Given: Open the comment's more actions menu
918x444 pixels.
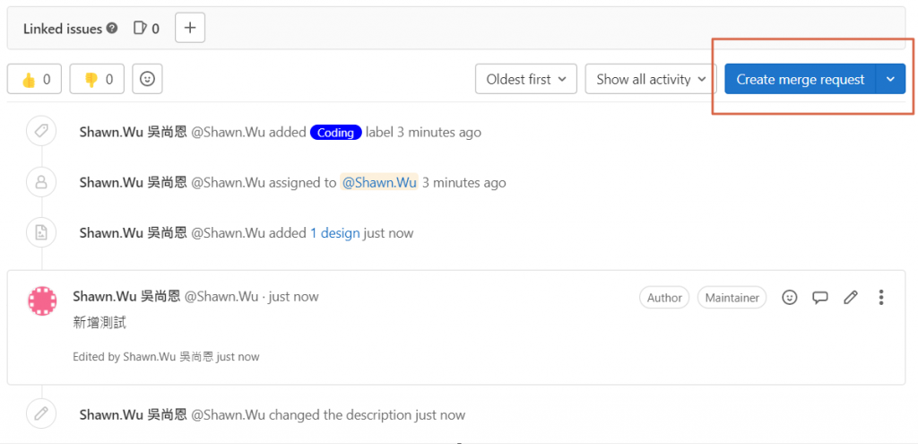Looking at the screenshot, I should pos(882,298).
